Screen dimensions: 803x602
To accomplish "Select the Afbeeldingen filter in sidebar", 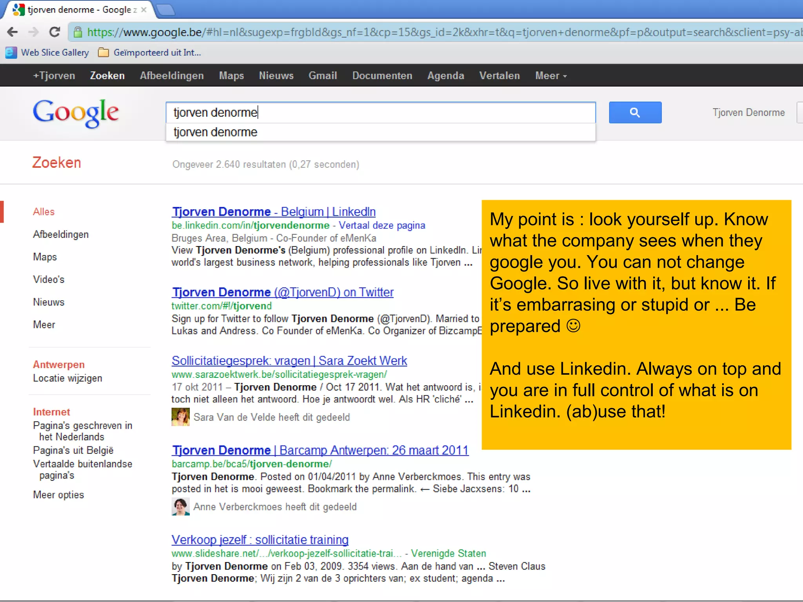I will 61,234.
